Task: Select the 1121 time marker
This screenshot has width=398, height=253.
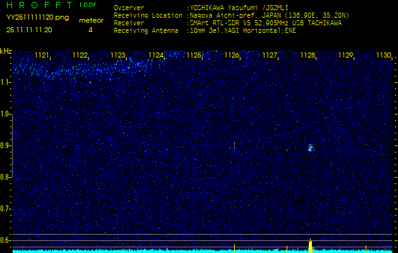Action: coord(42,56)
